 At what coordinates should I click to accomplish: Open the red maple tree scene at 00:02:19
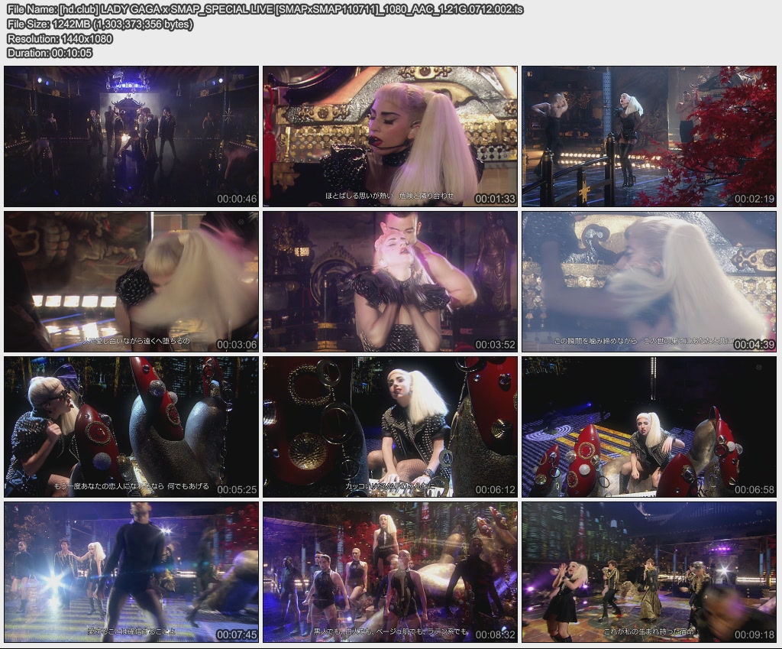coord(651,136)
